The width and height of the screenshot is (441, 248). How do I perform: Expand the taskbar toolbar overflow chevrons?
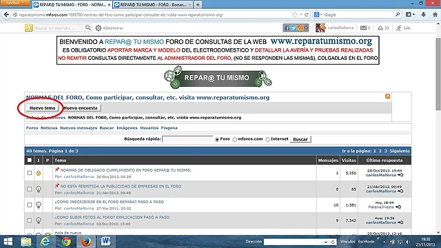378,239
